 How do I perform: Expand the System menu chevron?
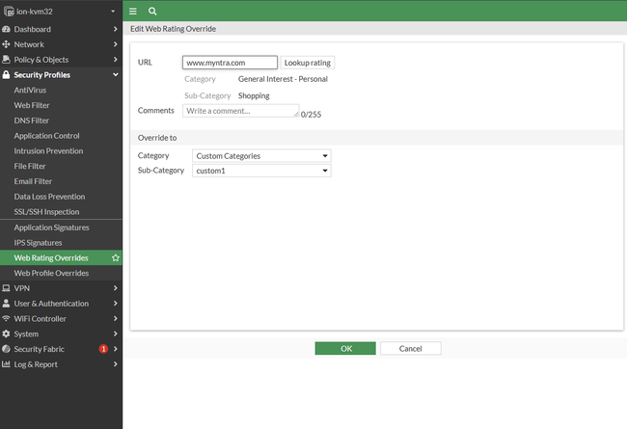[115, 334]
